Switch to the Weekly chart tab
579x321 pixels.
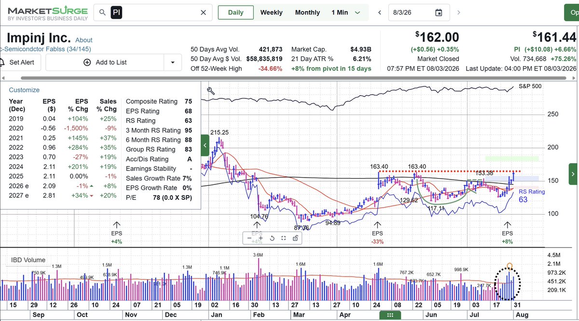(271, 13)
